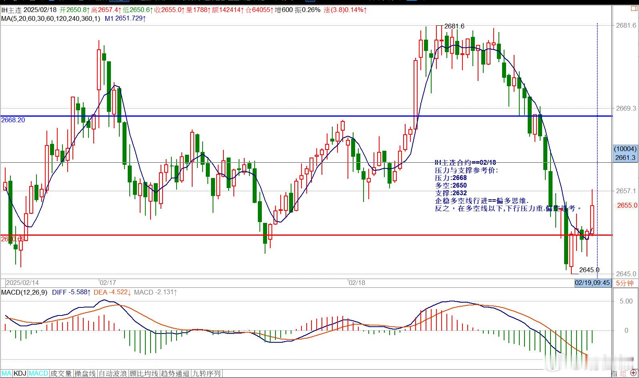
Task: Open the 九转序列 indicator tab
Action: click(x=206, y=374)
